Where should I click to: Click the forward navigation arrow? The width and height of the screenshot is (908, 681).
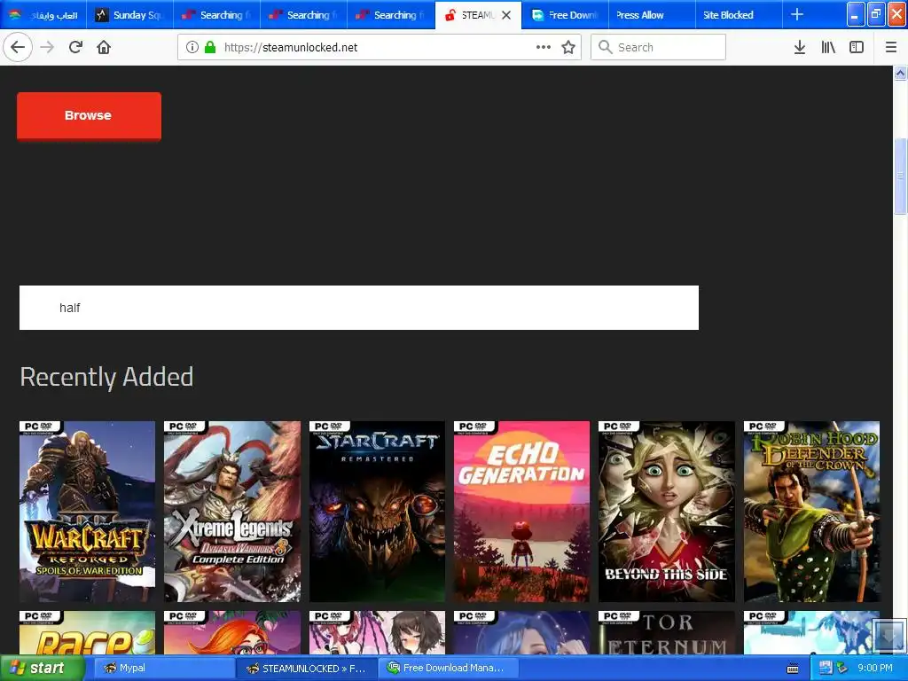(47, 47)
